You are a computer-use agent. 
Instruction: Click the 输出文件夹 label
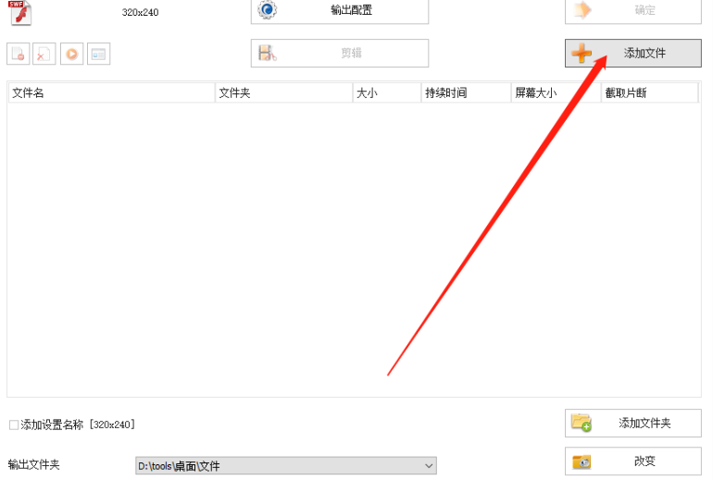click(x=34, y=465)
